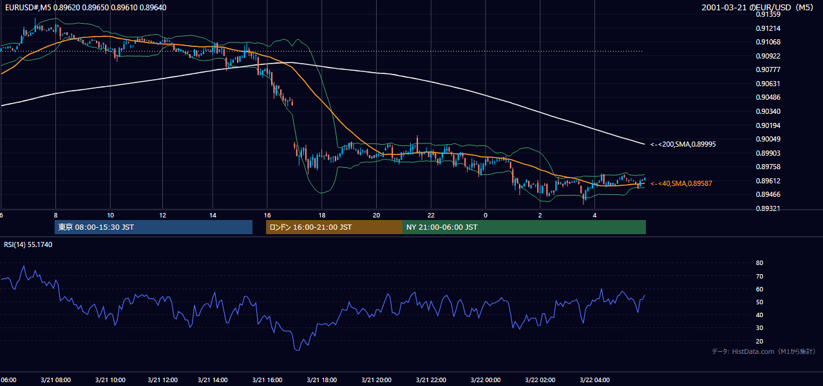This screenshot has width=823, height=386.
Task: Click the 3/21 10:00 time axis label
Action: (x=109, y=380)
